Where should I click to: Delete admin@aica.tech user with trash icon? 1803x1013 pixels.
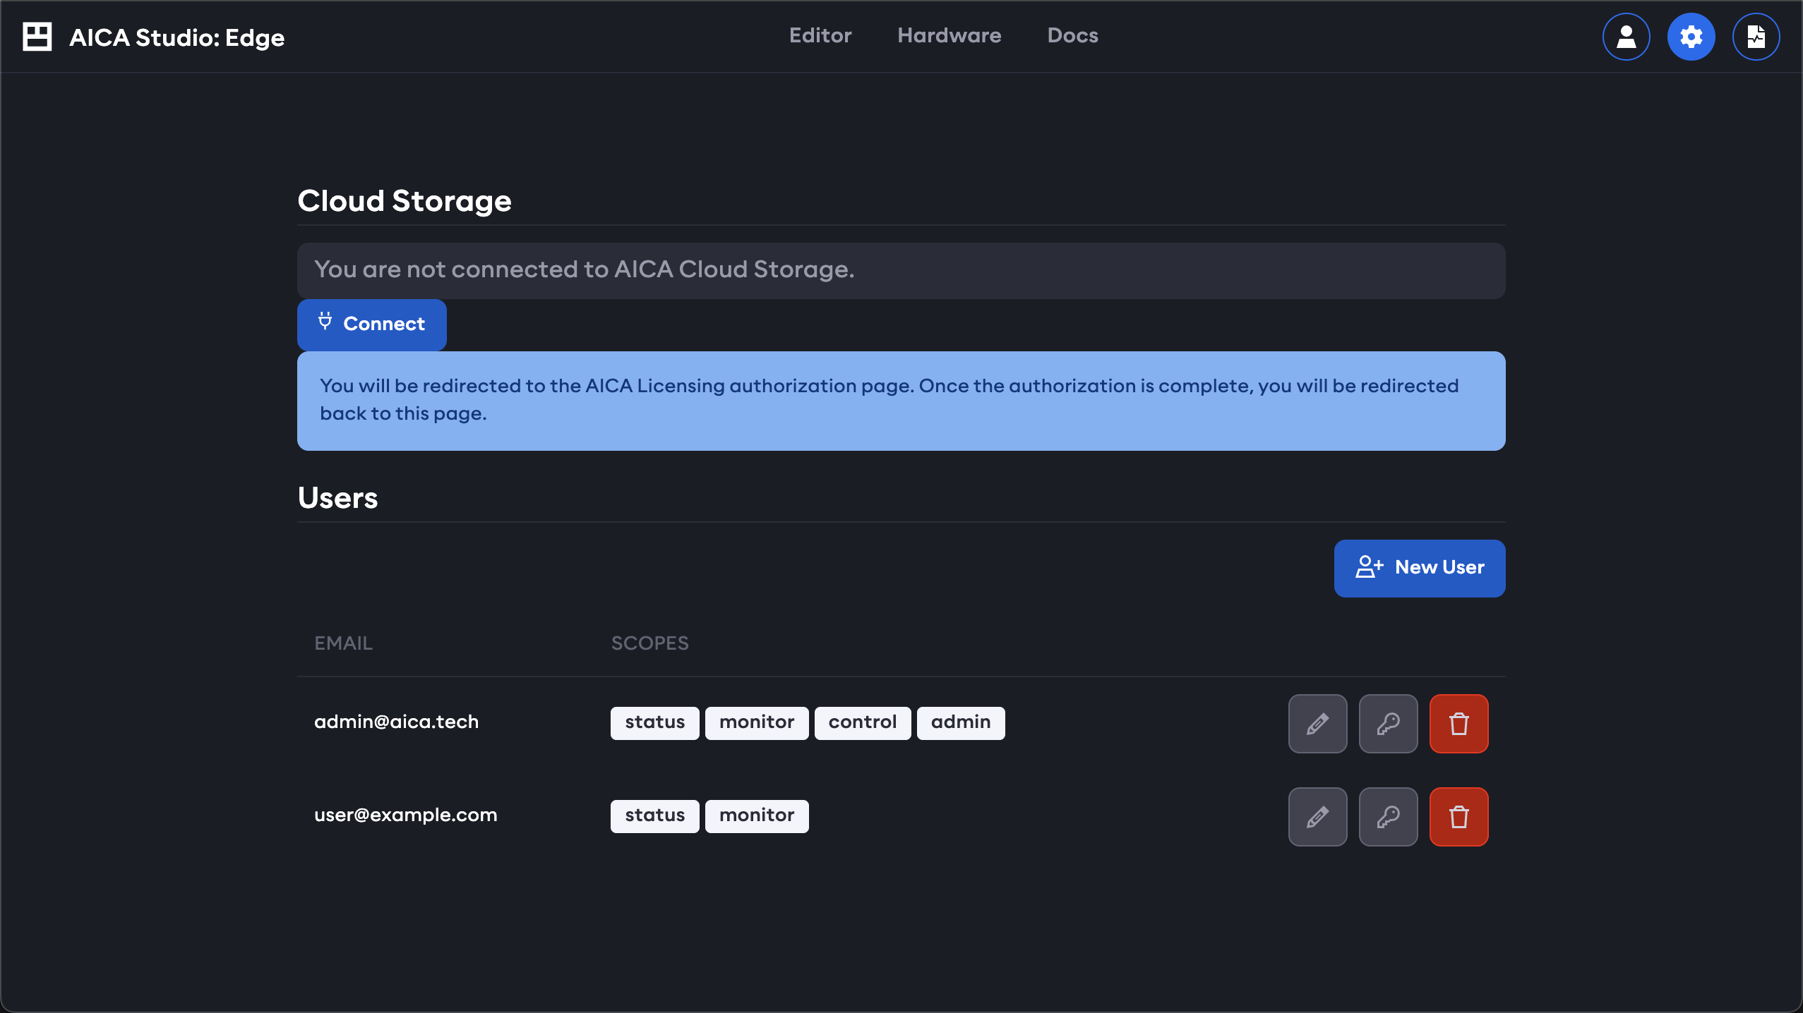click(1459, 724)
